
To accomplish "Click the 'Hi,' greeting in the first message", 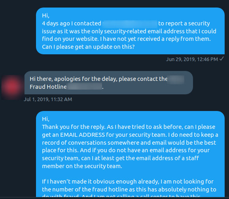I will click(x=45, y=15).
